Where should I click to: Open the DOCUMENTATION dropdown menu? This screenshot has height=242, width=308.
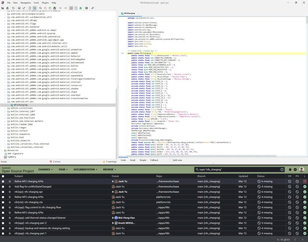click(86, 170)
